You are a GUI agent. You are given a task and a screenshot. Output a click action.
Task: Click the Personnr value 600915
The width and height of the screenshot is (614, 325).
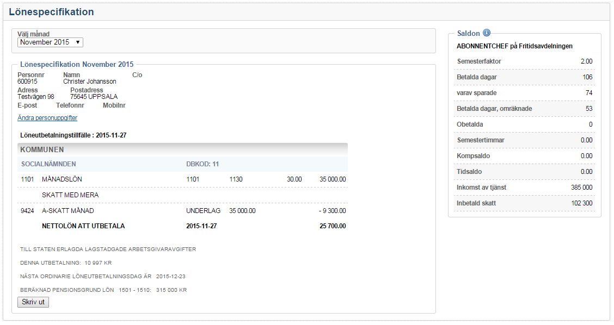pyautogui.click(x=27, y=82)
